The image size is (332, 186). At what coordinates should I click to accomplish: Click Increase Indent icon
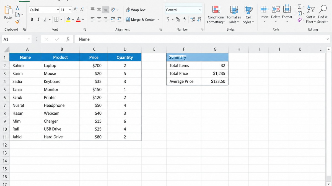click(x=119, y=20)
